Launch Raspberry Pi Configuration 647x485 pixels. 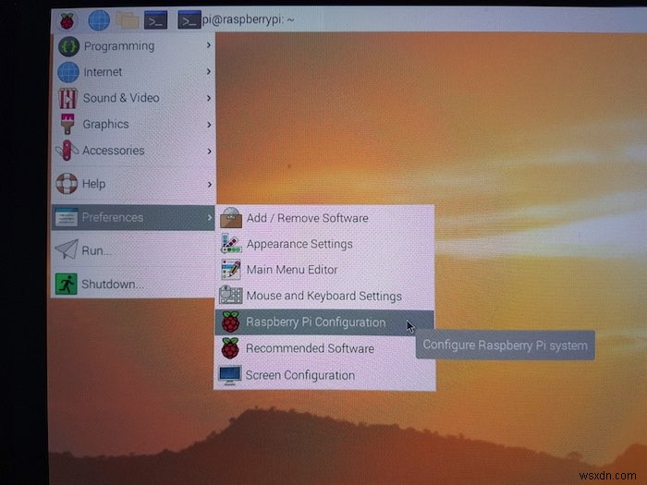pos(324,322)
